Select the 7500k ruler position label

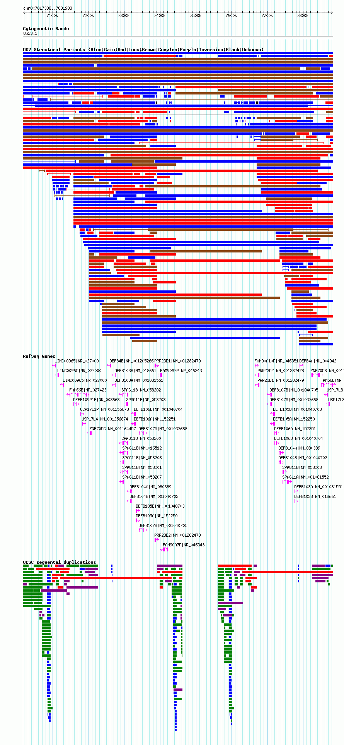[196, 15]
